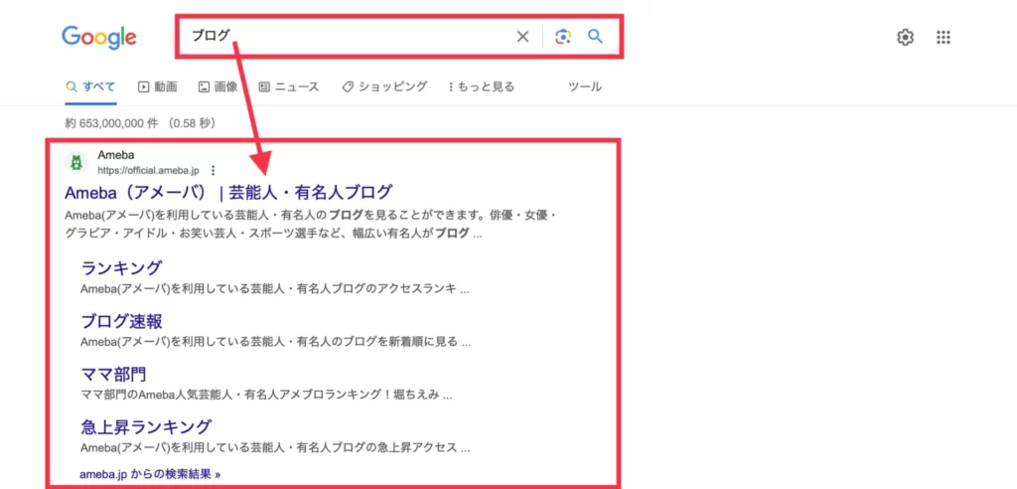Image resolution: width=1017 pixels, height=489 pixels.
Task: Switch to the ショッピング tab
Action: tap(384, 86)
